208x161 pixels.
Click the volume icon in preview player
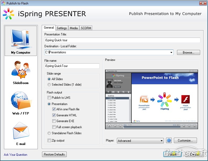(189, 126)
